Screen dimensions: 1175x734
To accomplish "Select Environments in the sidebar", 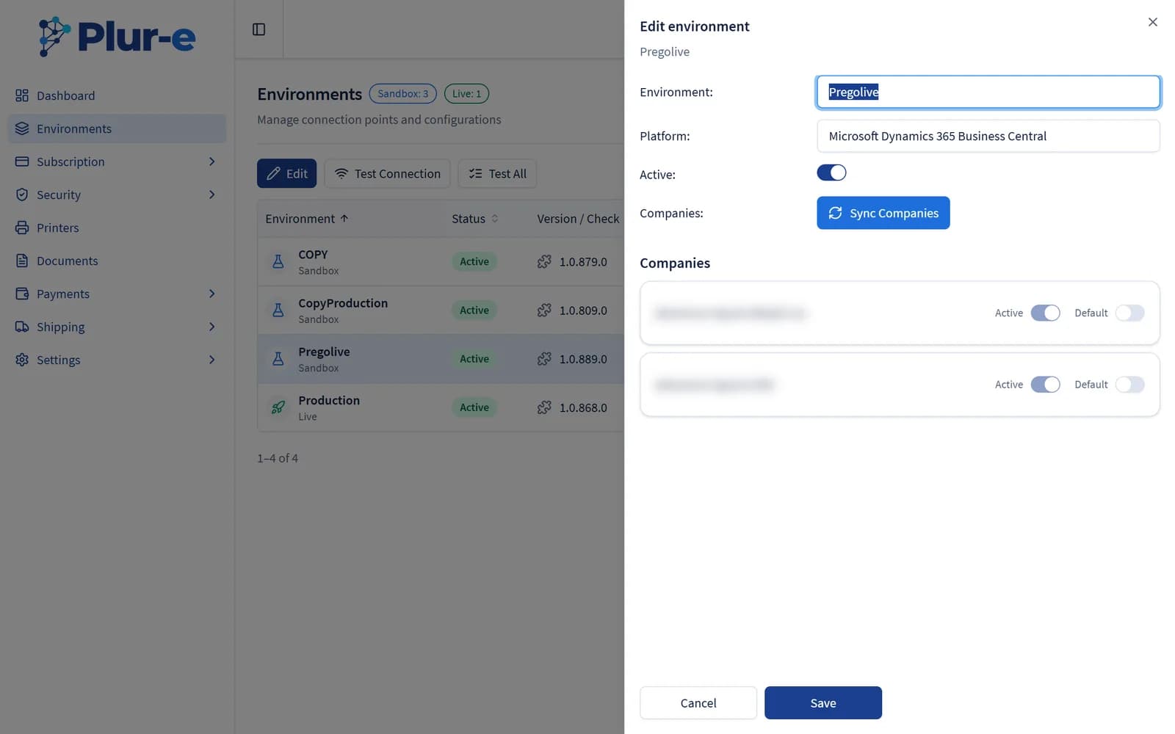I will pyautogui.click(x=117, y=128).
